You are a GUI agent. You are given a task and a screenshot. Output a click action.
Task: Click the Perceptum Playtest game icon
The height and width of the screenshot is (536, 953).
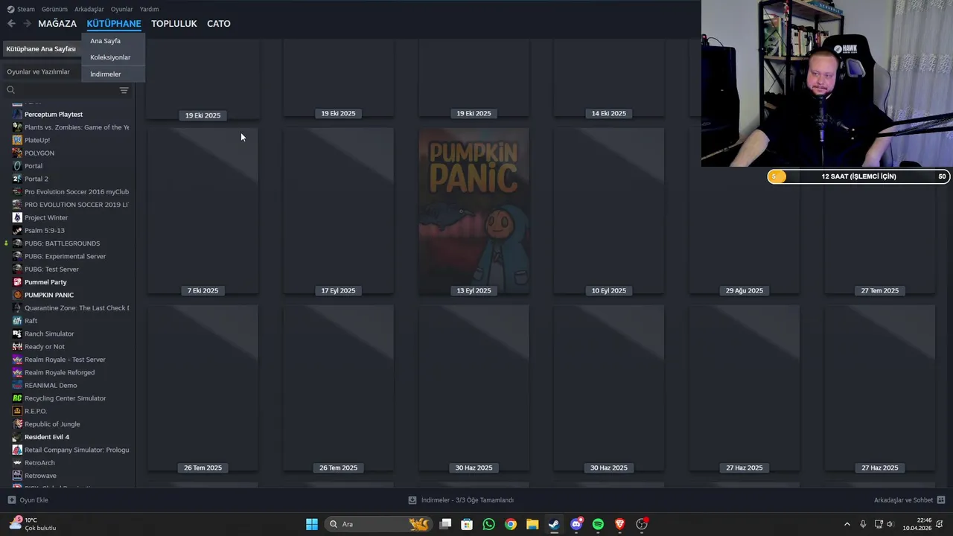tap(17, 114)
